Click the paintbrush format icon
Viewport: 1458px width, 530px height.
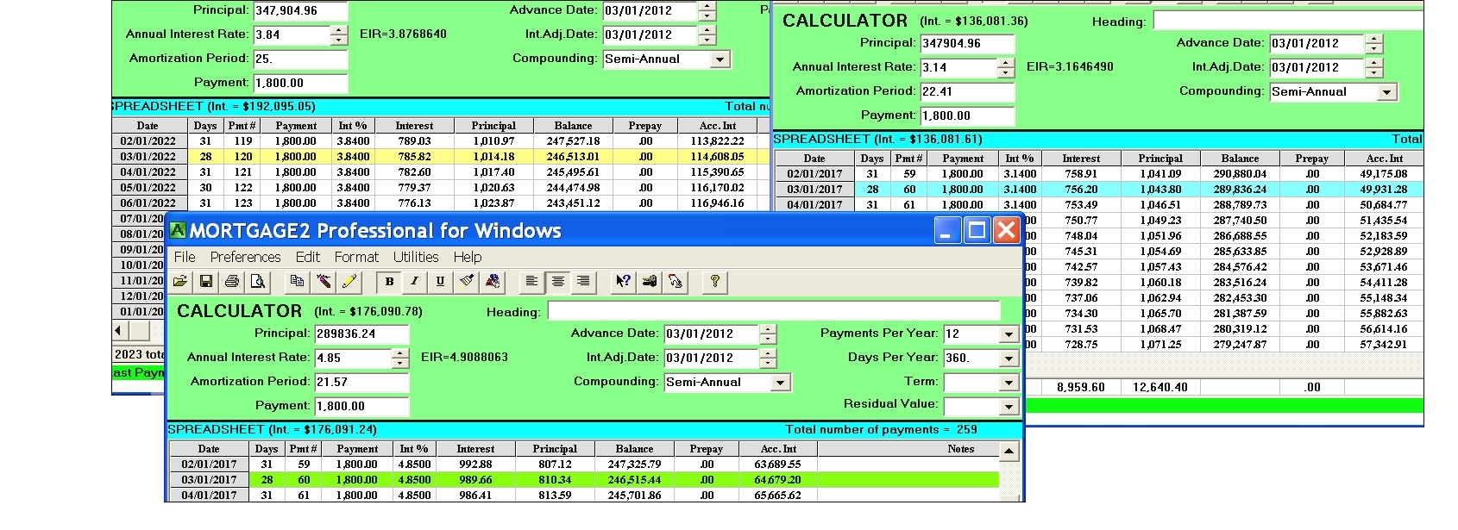467,281
